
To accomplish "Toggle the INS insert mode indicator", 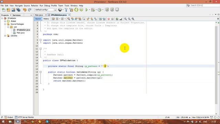I will click(178, 117).
